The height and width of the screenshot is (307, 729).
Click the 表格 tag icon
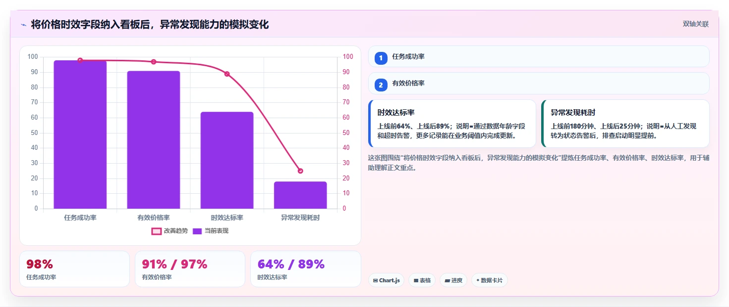[x=416, y=281]
